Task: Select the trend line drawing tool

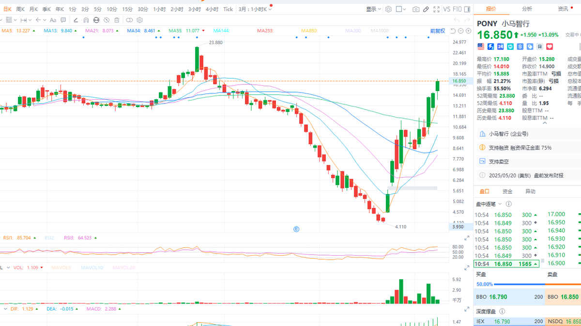Action: (76, 20)
